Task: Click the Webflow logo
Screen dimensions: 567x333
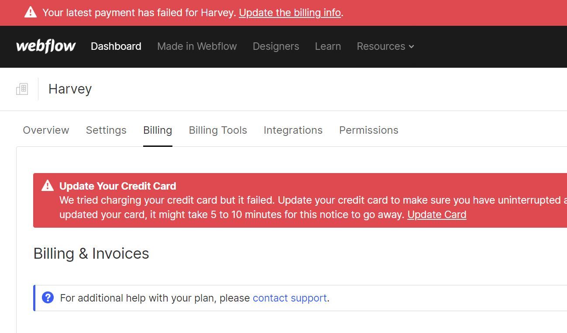Action: (x=46, y=46)
